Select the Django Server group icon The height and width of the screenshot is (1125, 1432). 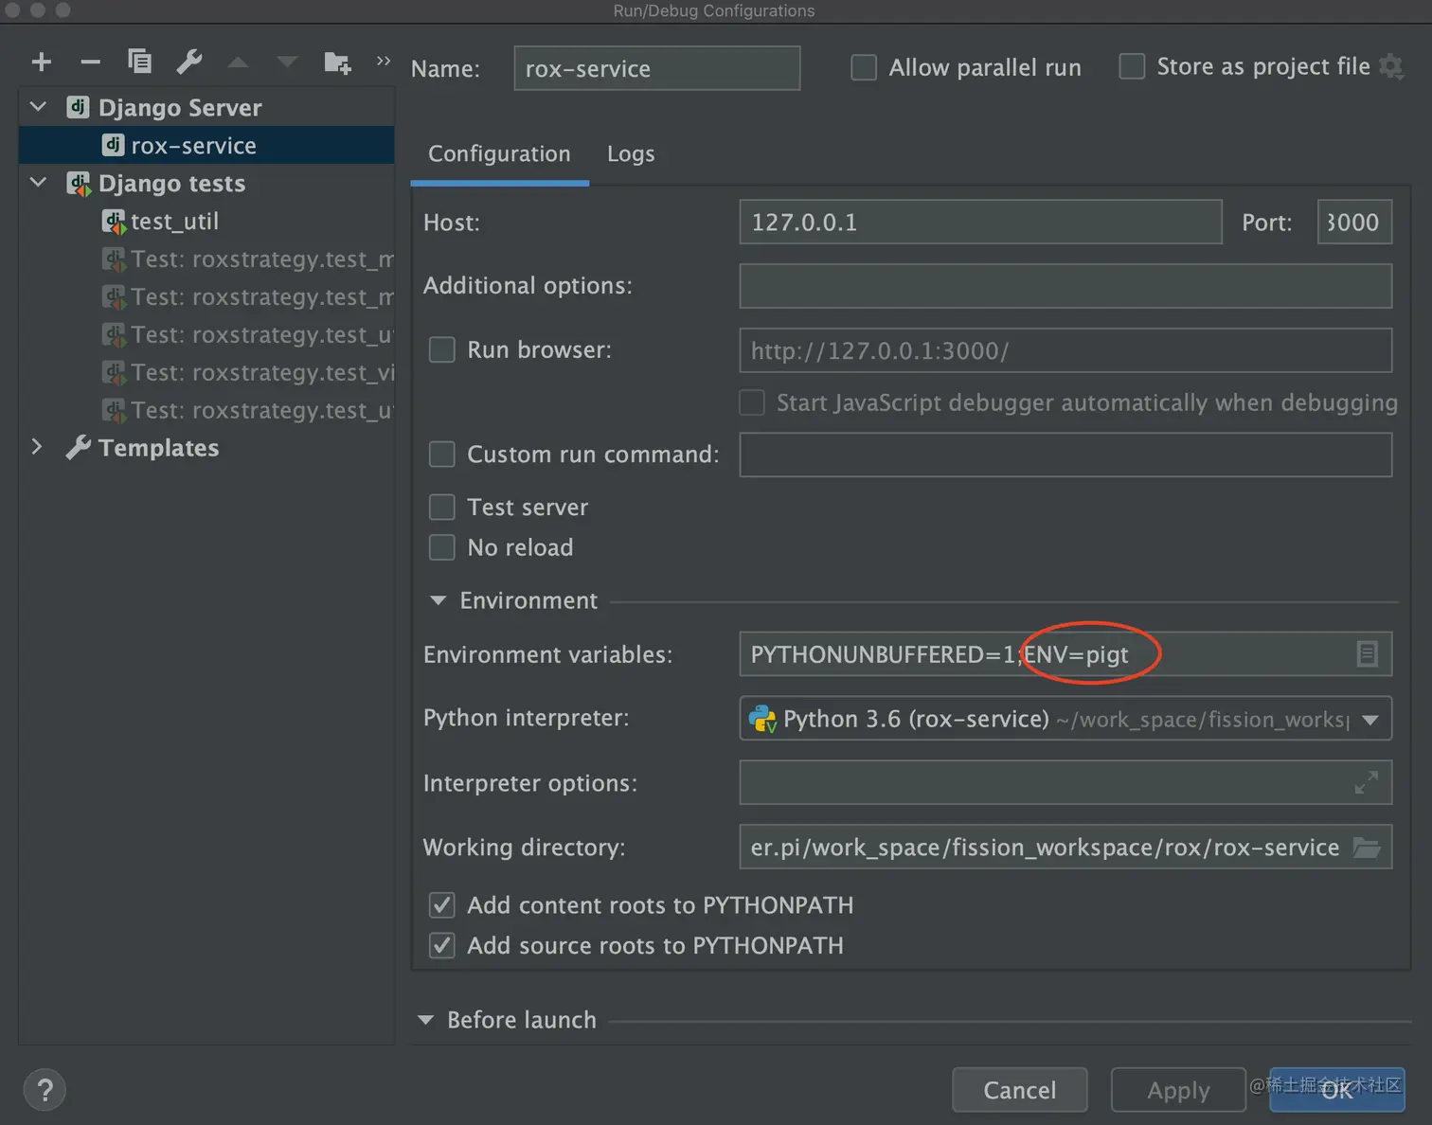78,107
